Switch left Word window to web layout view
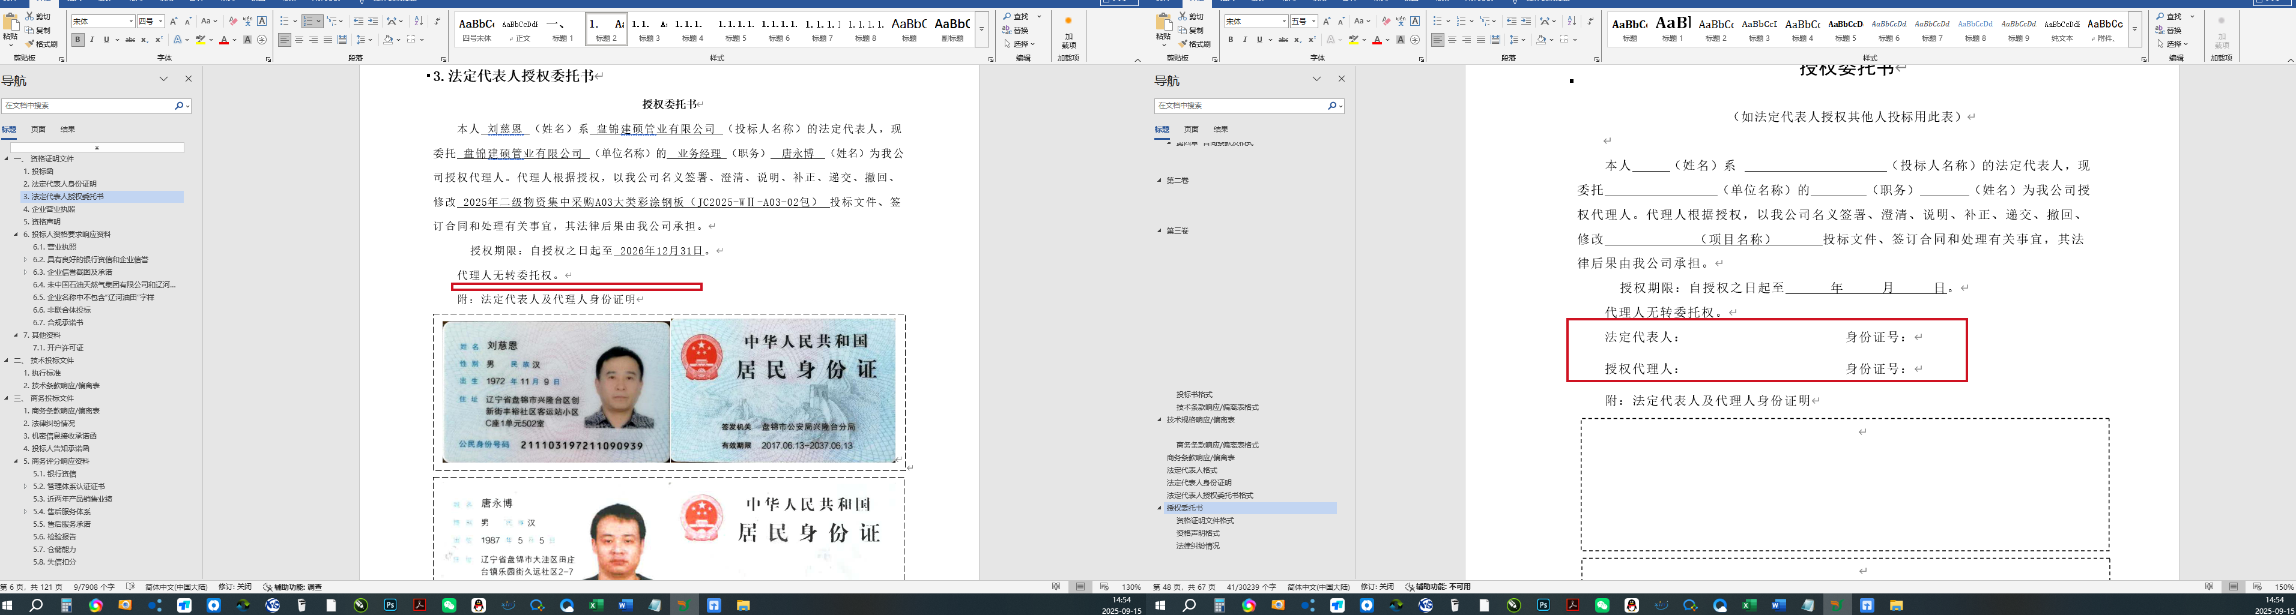 (x=1104, y=587)
